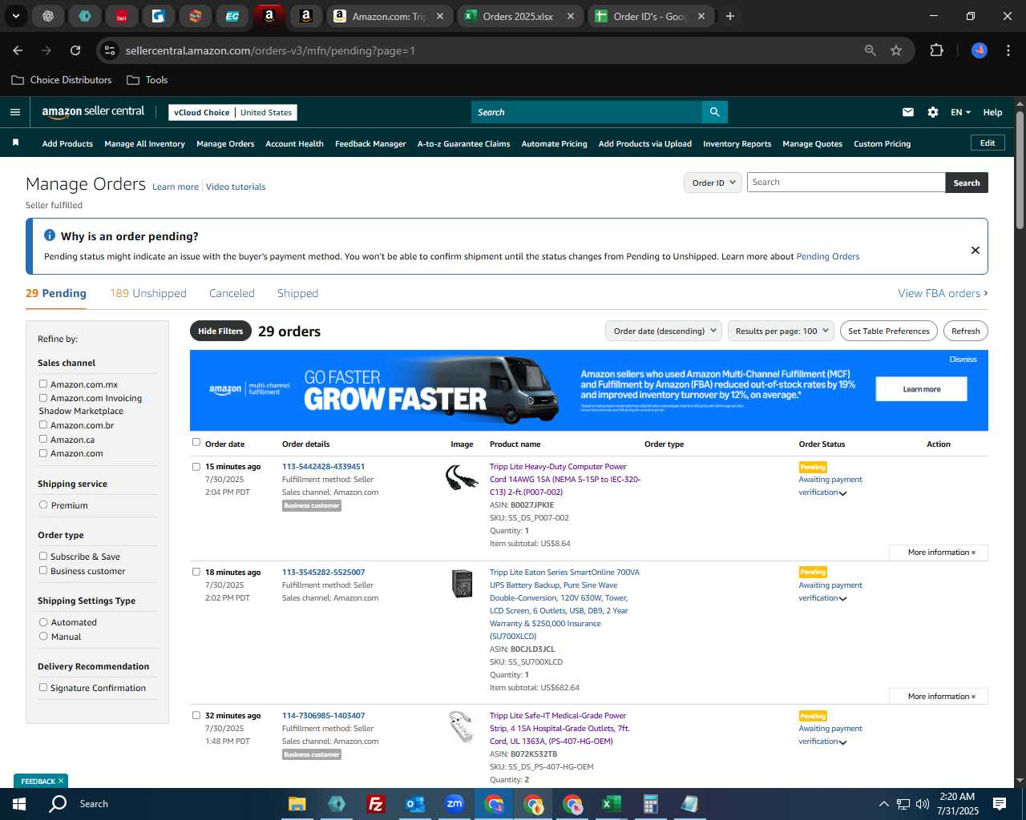1026x820 pixels.
Task: Select all orders with header checkbox
Action: pos(196,442)
